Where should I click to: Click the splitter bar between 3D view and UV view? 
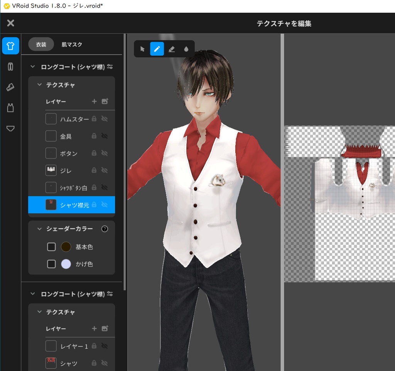pyautogui.click(x=282, y=202)
